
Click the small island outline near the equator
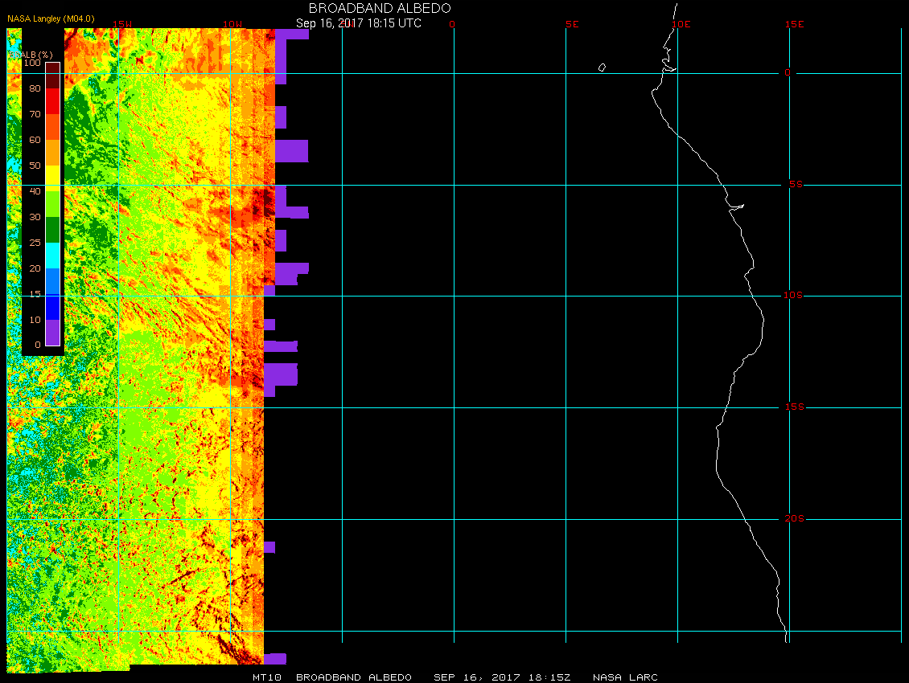[602, 67]
